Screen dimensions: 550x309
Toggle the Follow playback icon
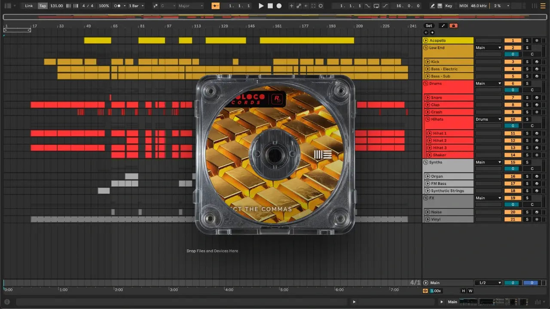pyautogui.click(x=215, y=6)
